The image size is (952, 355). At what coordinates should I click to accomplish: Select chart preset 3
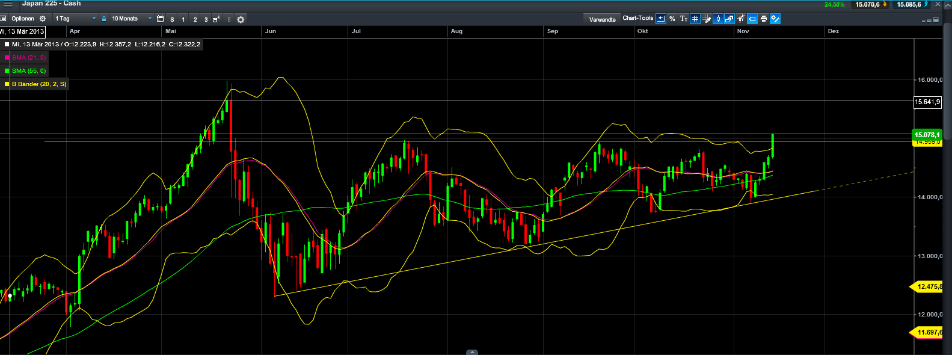[206, 19]
